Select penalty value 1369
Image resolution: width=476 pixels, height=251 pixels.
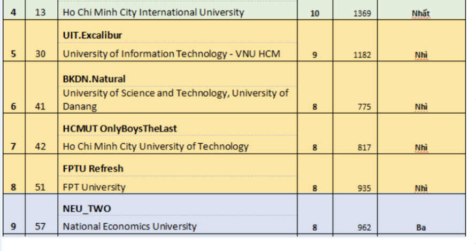[362, 13]
